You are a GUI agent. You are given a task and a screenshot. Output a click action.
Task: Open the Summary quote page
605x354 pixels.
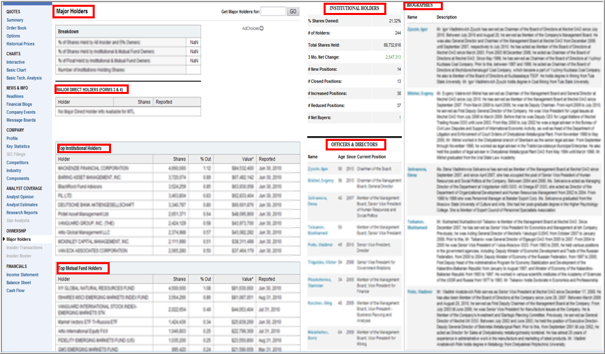[x=15, y=20]
